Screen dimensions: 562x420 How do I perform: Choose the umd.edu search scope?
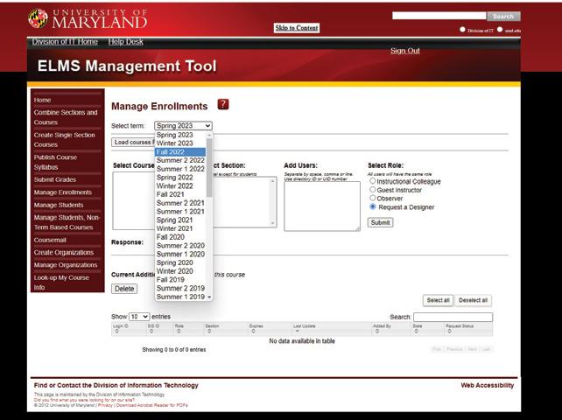coord(500,30)
